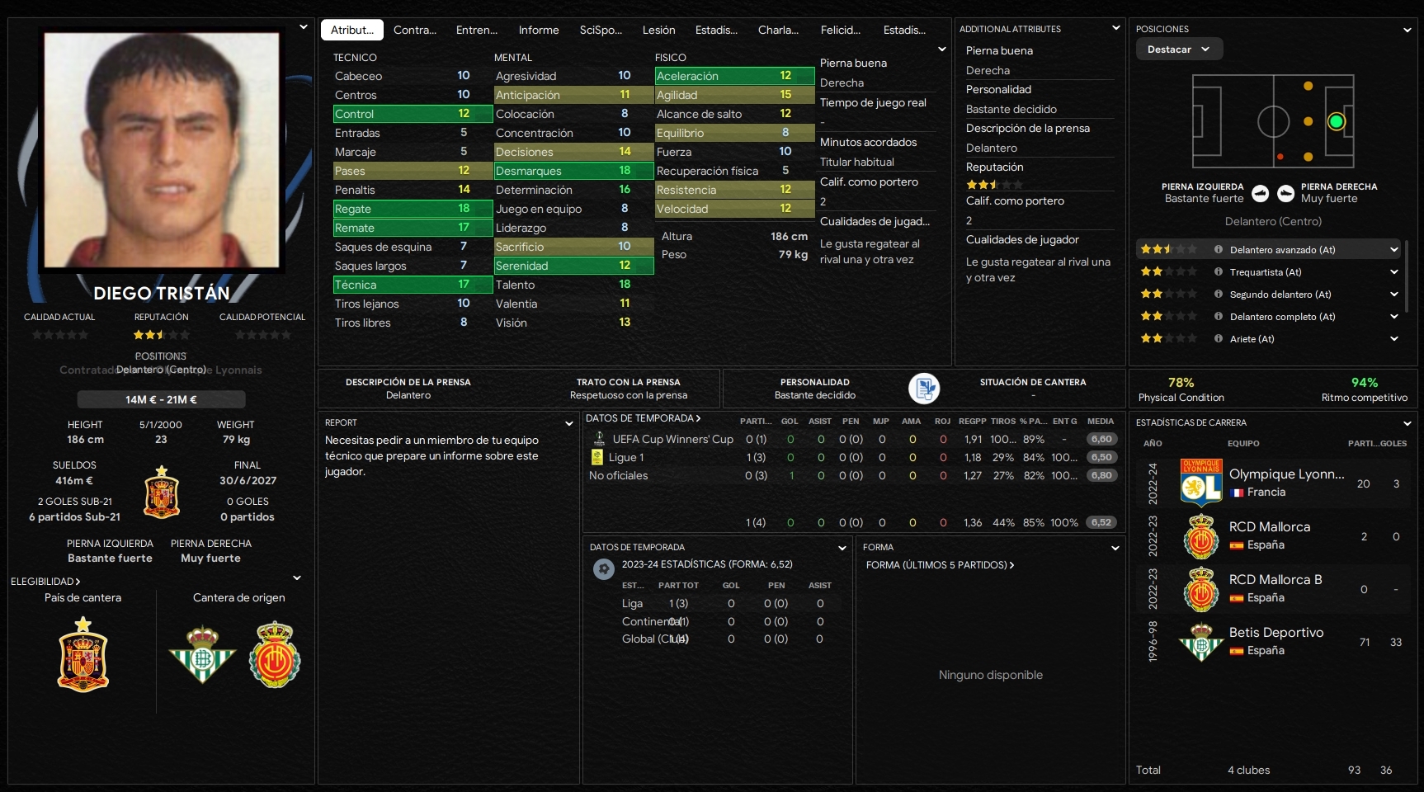Click Diego Tristán's player photo

point(162,150)
